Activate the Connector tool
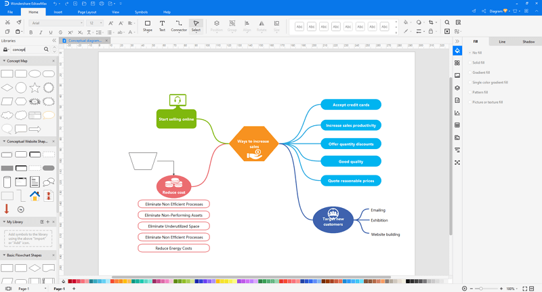 (179, 26)
